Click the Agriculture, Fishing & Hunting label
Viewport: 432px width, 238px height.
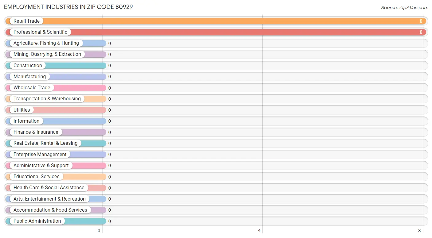click(46, 43)
